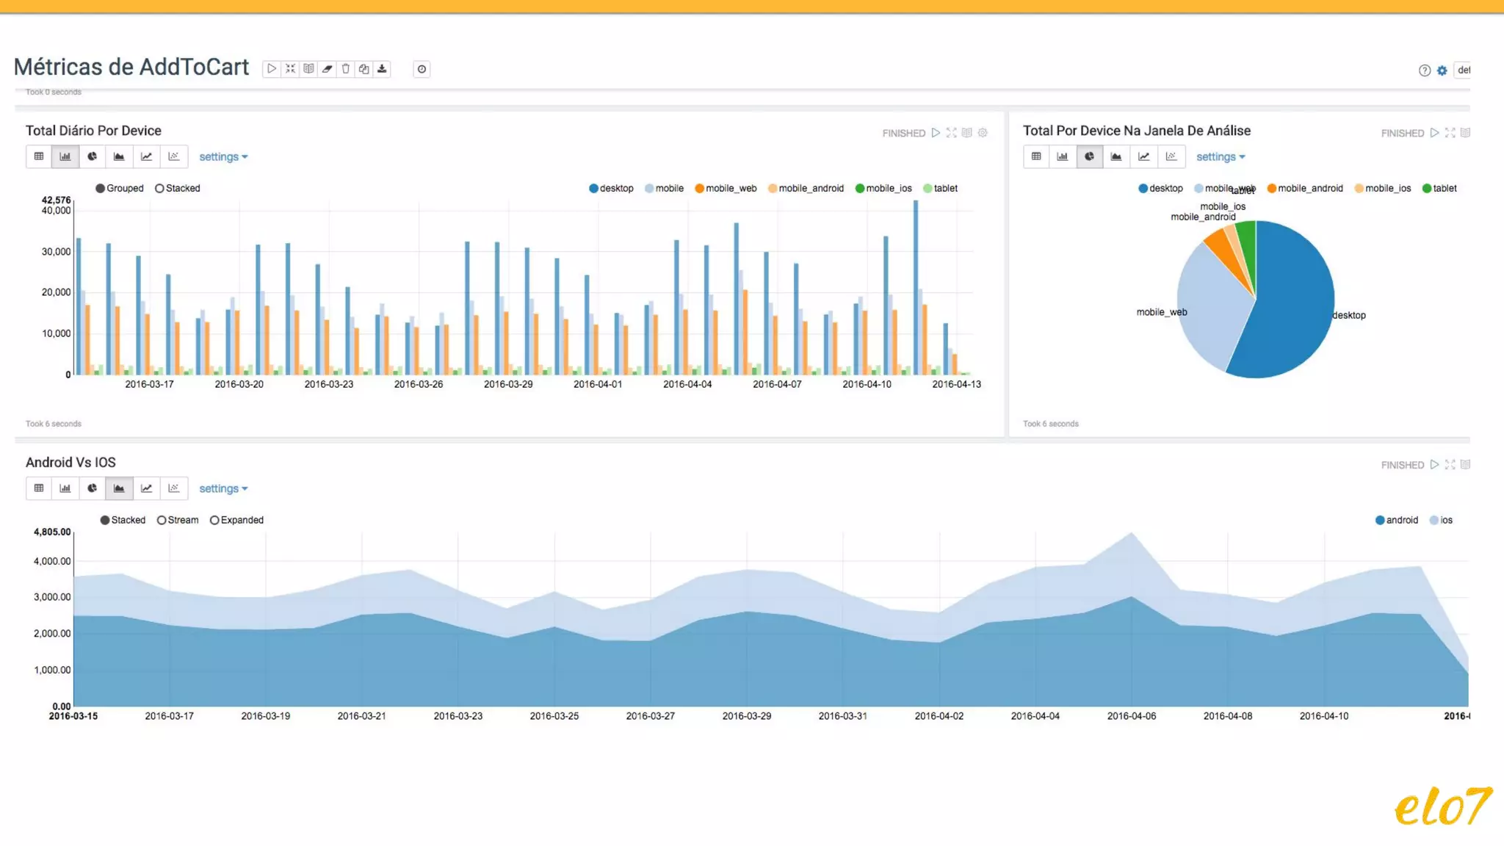Switch Total Diário chart to pie view
1504x846 pixels.
(92, 156)
